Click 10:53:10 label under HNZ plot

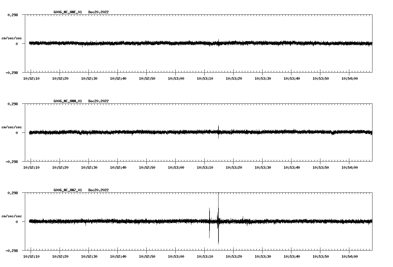(205, 257)
